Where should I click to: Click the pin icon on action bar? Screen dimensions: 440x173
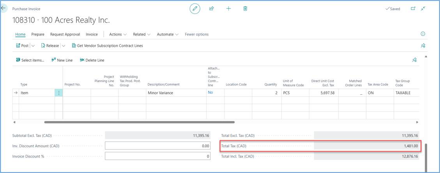click(423, 46)
